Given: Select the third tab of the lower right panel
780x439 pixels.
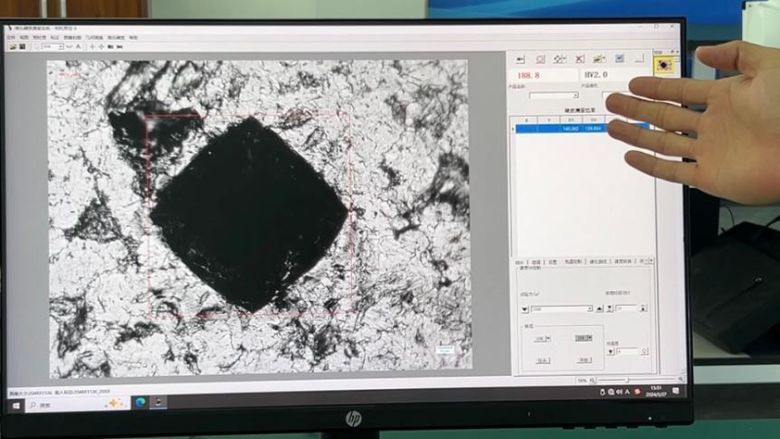Looking at the screenshot, I should pos(553,262).
